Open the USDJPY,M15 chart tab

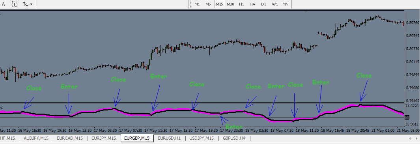pyautogui.click(x=202, y=138)
